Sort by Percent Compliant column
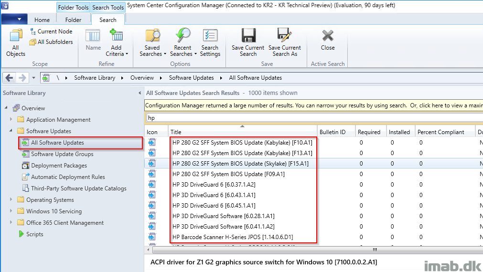Image resolution: width=483 pixels, height=272 pixels. (x=445, y=132)
